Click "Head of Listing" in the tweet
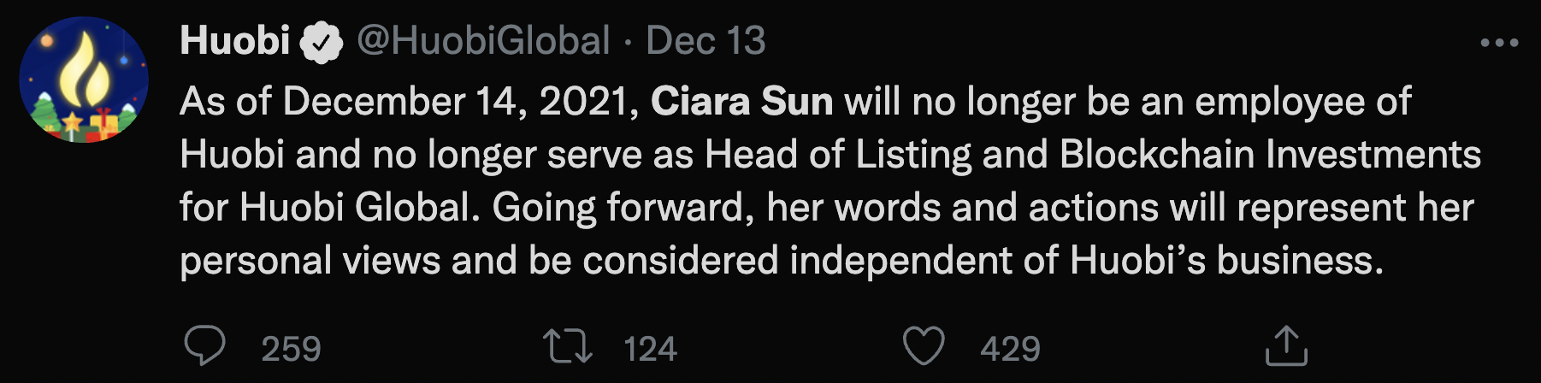The height and width of the screenshot is (383, 1541). coord(837,155)
